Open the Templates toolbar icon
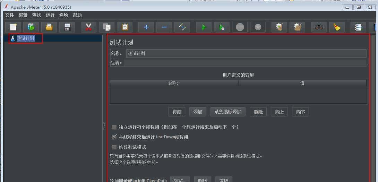 point(31,27)
